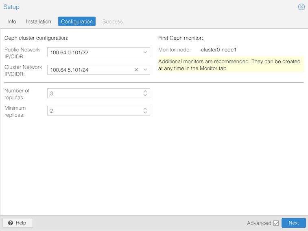This screenshot has width=308, height=231.
Task: Switch to the Installation tab
Action: (x=39, y=21)
